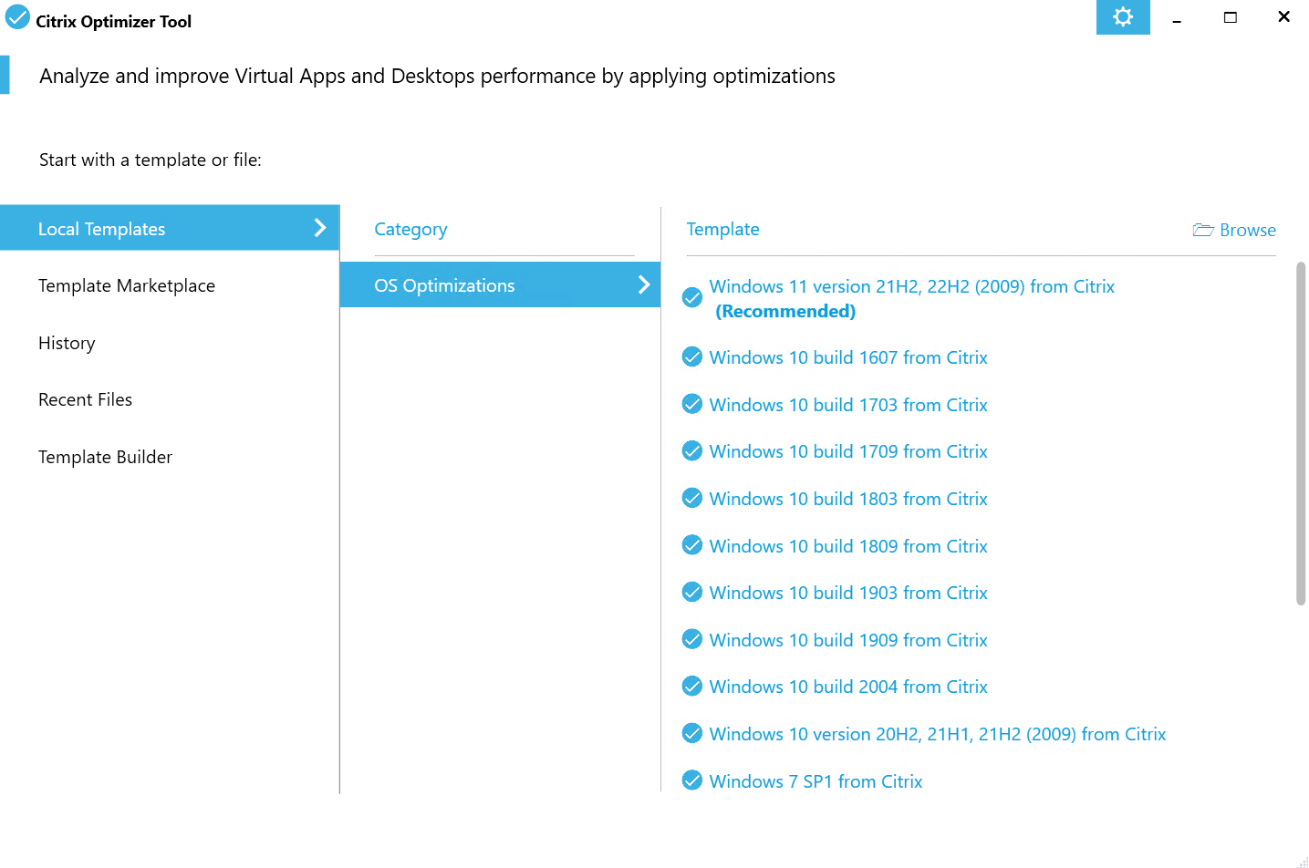1309x868 pixels.
Task: Click checkmark icon beside Windows 10 build 1709
Action: 692,451
